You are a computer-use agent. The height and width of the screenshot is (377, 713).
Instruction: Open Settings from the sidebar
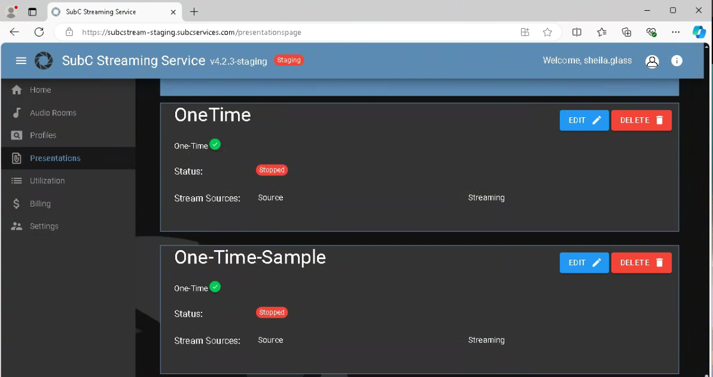[44, 226]
